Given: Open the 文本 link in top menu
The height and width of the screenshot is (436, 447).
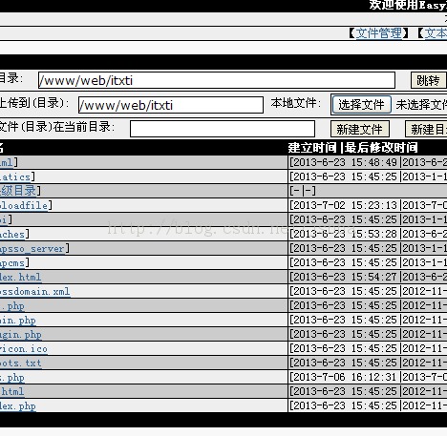Looking at the screenshot, I should coord(436,33).
